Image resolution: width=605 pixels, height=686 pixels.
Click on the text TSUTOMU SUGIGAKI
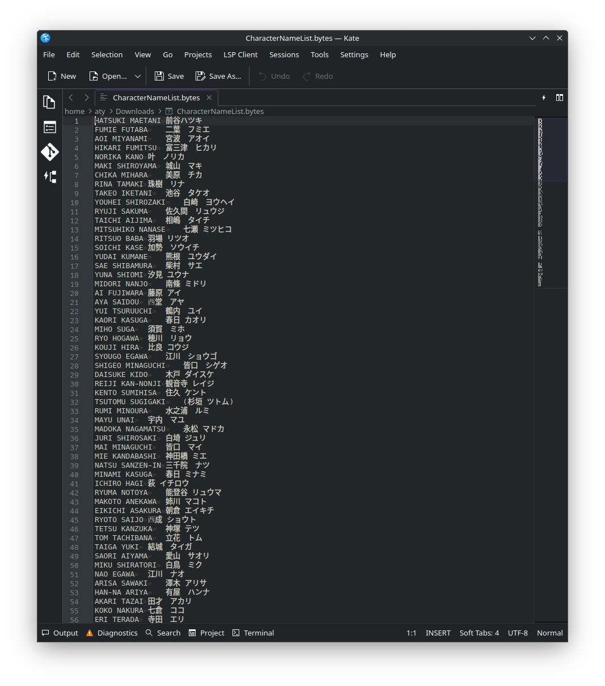130,402
